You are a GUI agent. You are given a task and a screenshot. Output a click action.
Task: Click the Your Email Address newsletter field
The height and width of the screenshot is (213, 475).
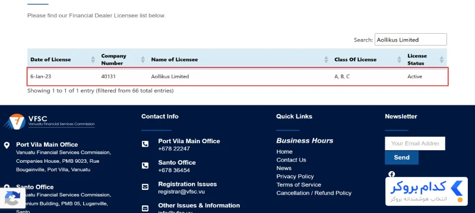(414, 143)
